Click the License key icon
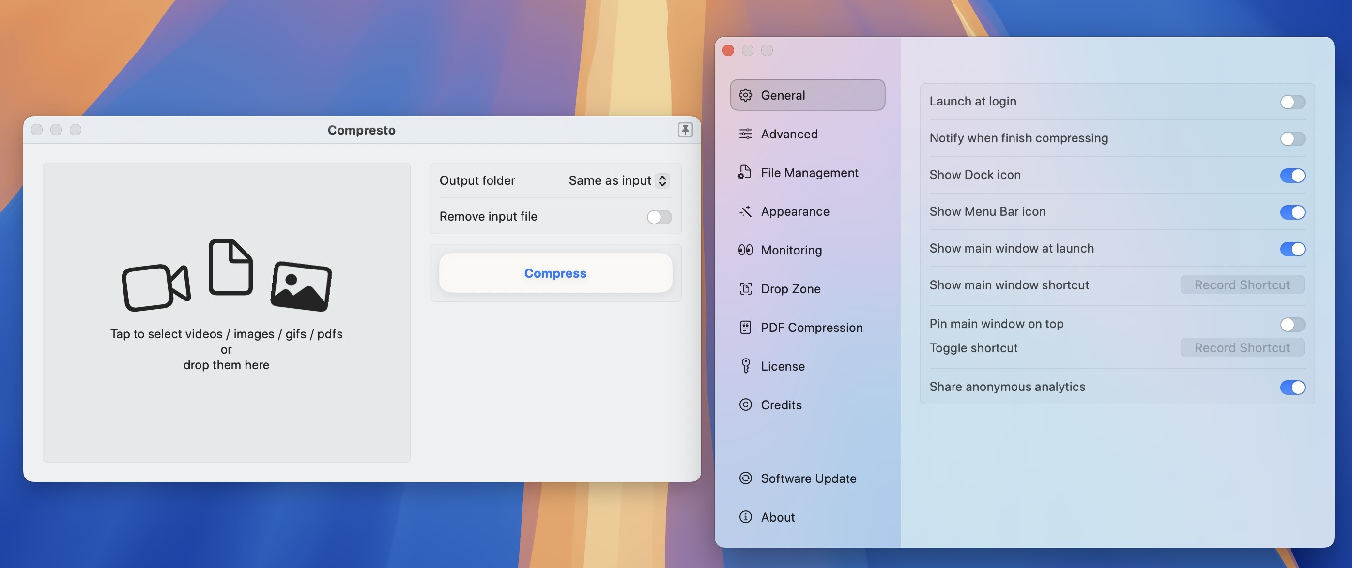 [x=745, y=366]
